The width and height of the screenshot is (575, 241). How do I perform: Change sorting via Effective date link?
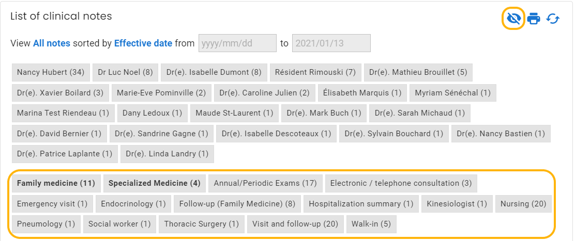click(143, 43)
